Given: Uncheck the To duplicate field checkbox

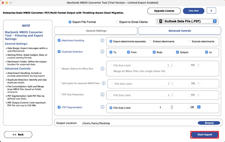Looking at the screenshot, I should pyautogui.click(x=111, y=52).
